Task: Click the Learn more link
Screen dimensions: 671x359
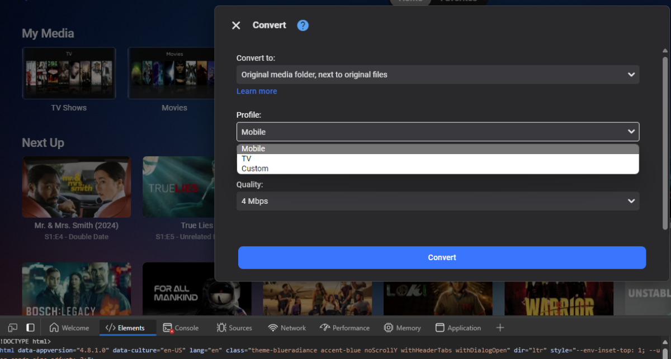Action: pyautogui.click(x=257, y=90)
